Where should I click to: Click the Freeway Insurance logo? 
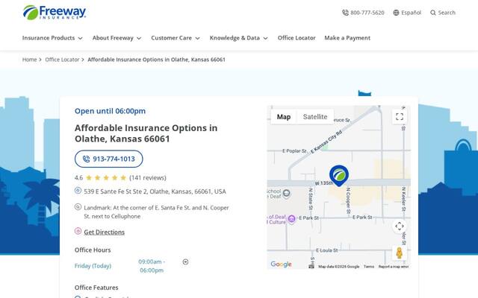pos(55,13)
